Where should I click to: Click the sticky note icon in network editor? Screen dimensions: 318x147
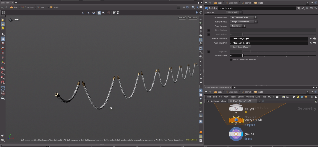tap(298, 97)
